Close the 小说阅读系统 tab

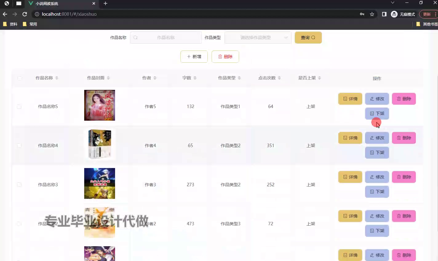94,3
